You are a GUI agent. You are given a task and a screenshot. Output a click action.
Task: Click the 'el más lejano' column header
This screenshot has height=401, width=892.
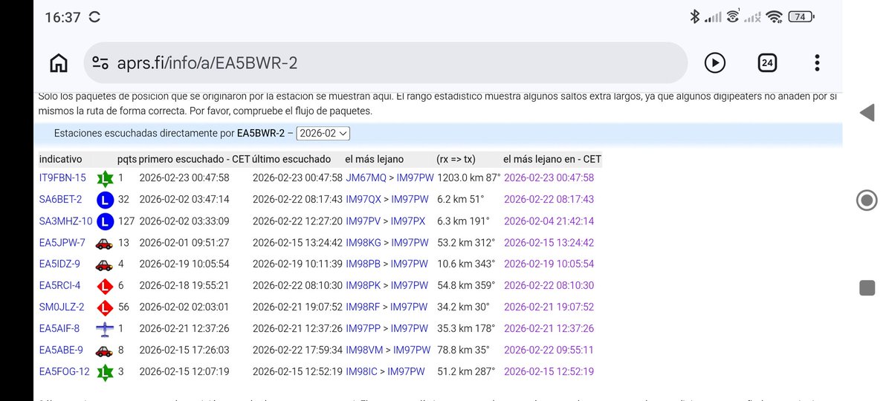pos(375,159)
